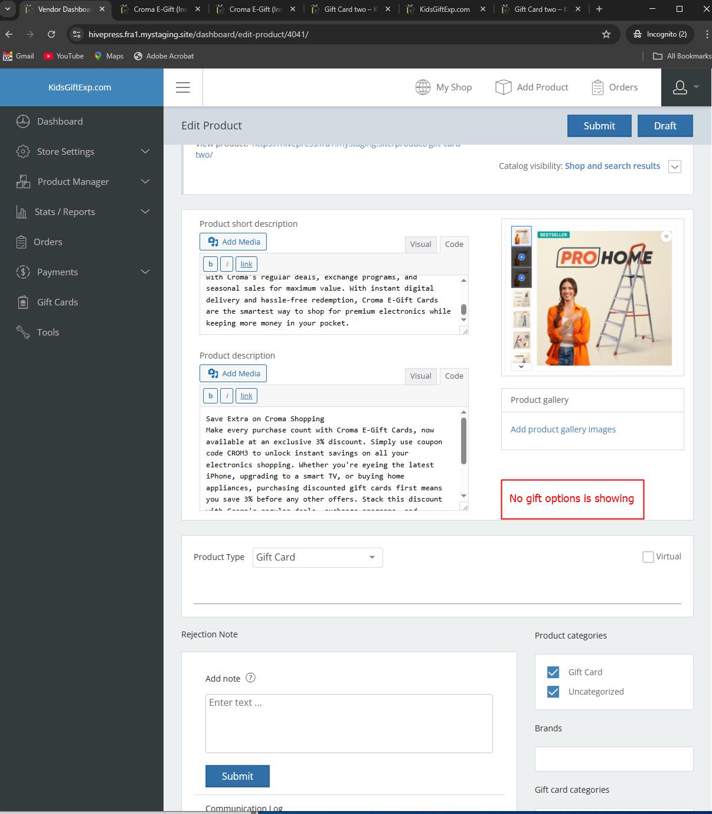
Task: Switch short description to Visual tab
Action: (x=420, y=245)
